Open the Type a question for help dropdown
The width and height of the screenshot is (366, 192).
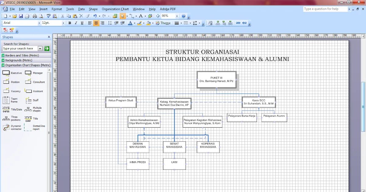pos(349,9)
